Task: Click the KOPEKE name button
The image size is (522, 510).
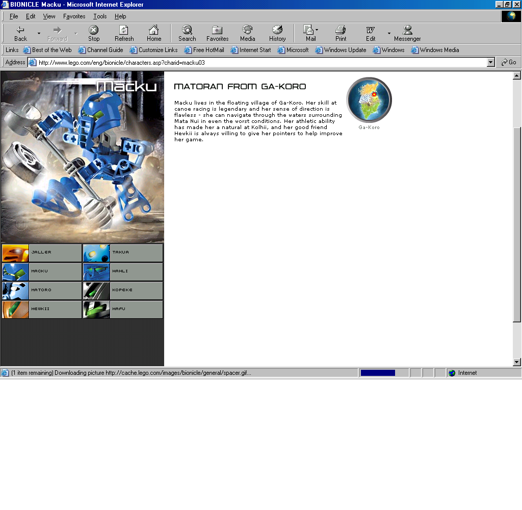Action: point(136,291)
